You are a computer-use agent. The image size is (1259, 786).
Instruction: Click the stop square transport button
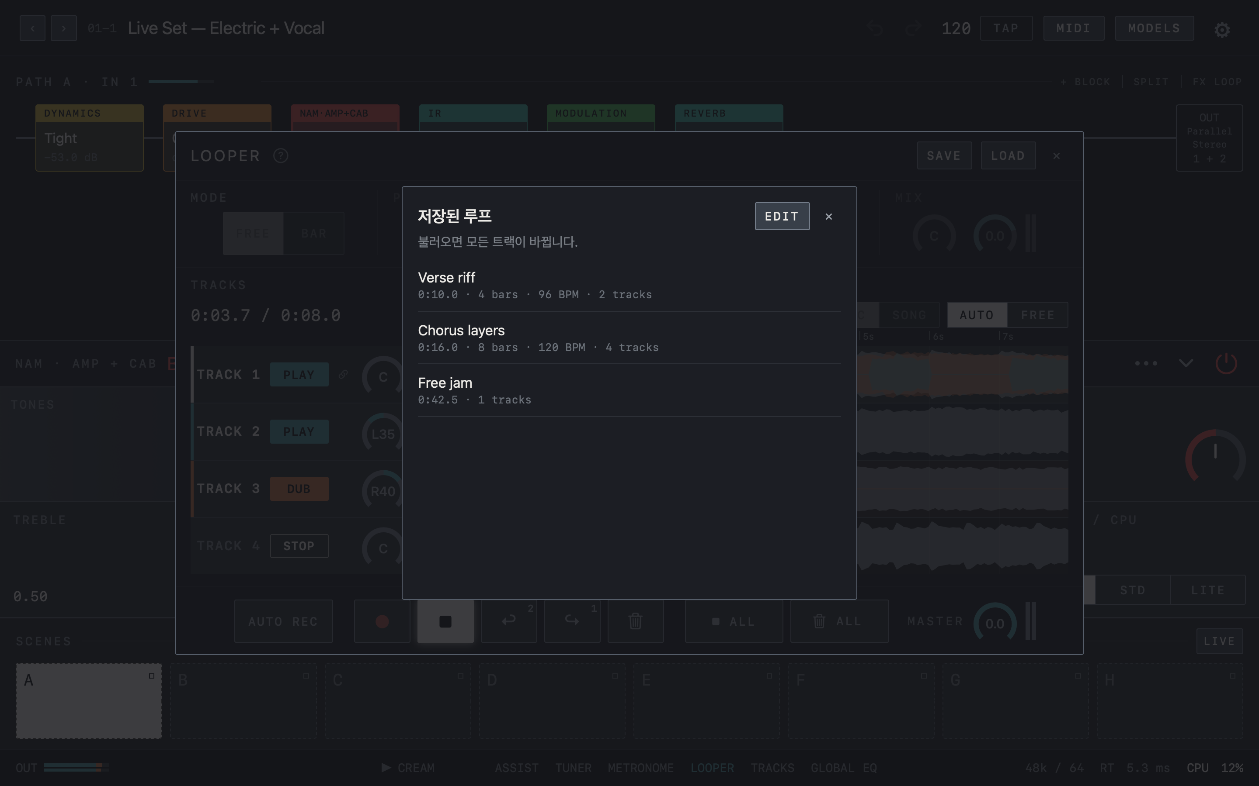click(x=445, y=621)
